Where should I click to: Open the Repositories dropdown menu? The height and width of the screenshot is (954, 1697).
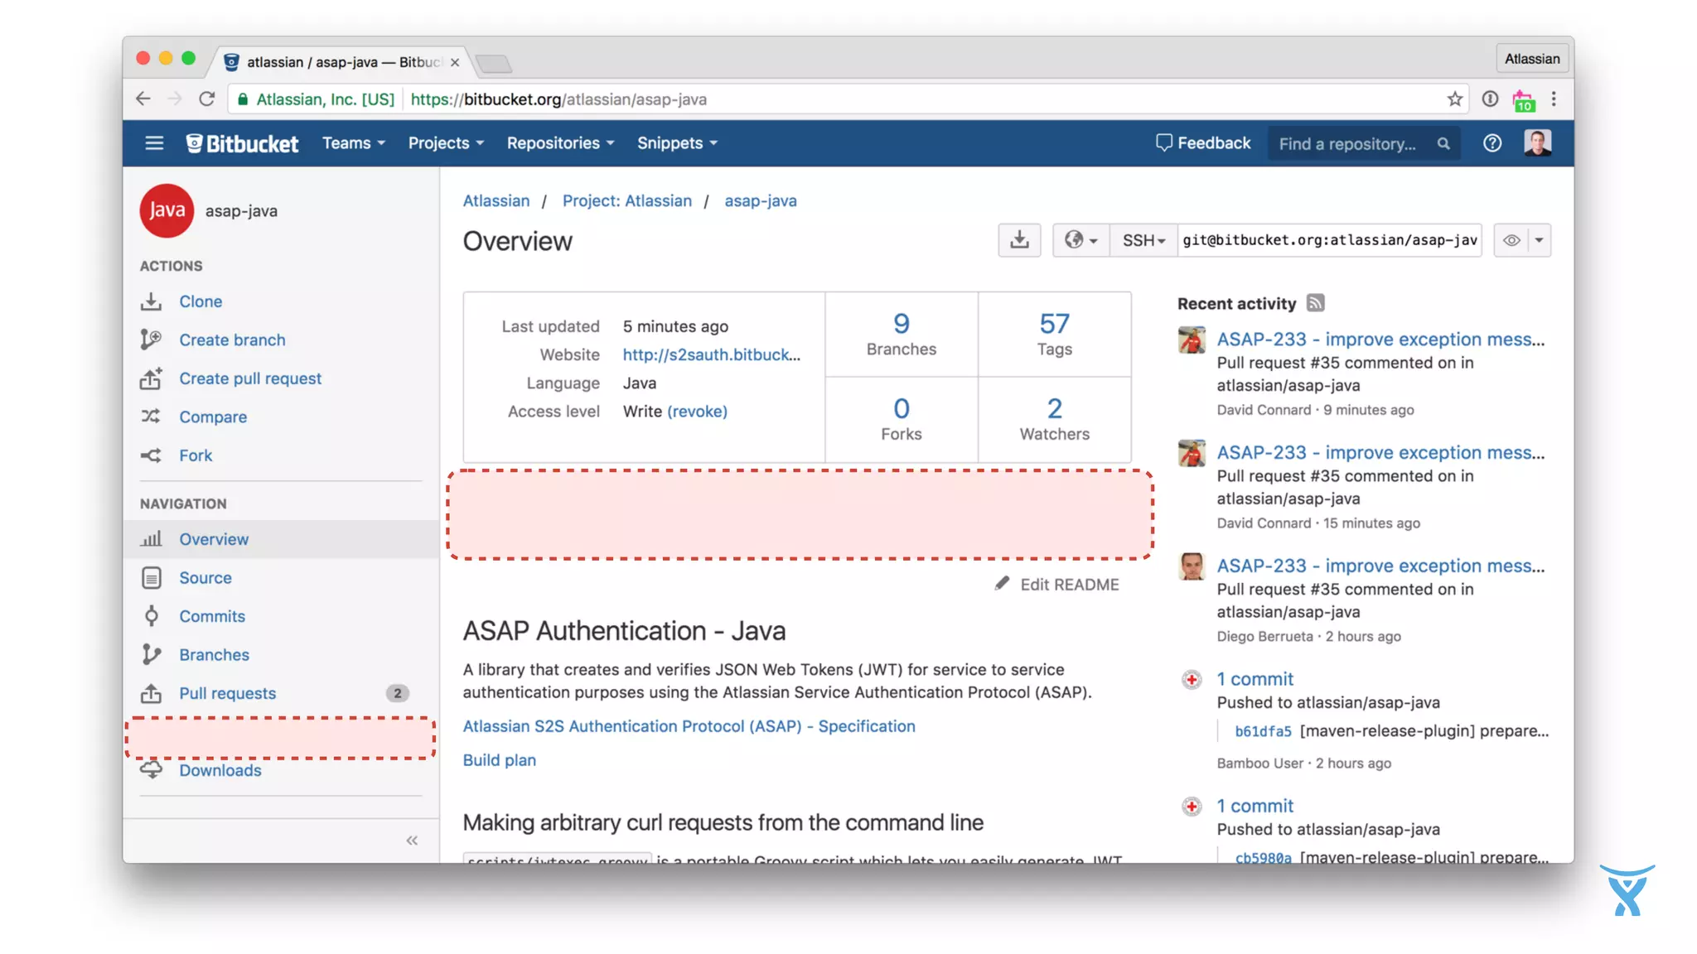pyautogui.click(x=561, y=143)
